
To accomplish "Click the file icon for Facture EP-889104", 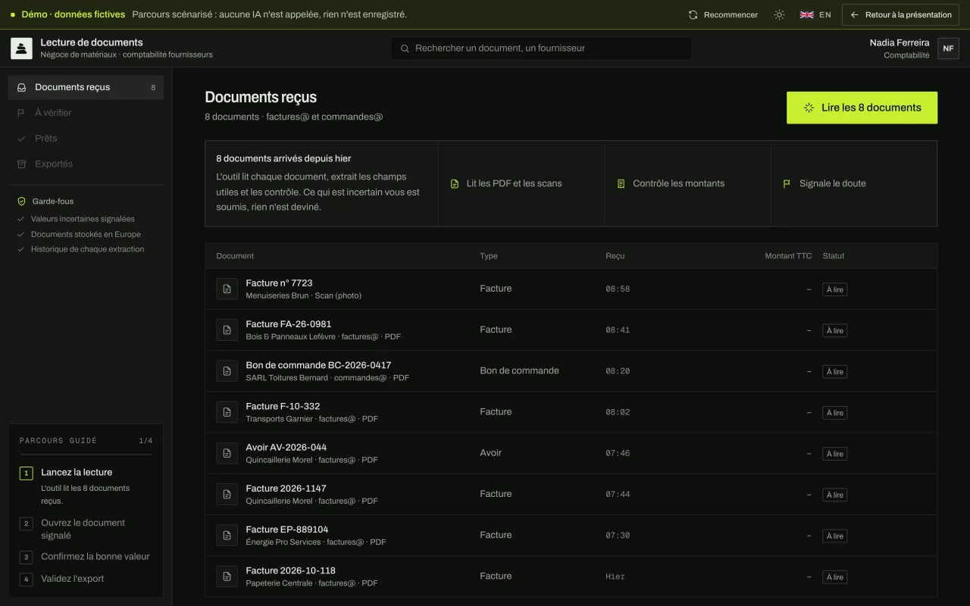I will (x=227, y=535).
